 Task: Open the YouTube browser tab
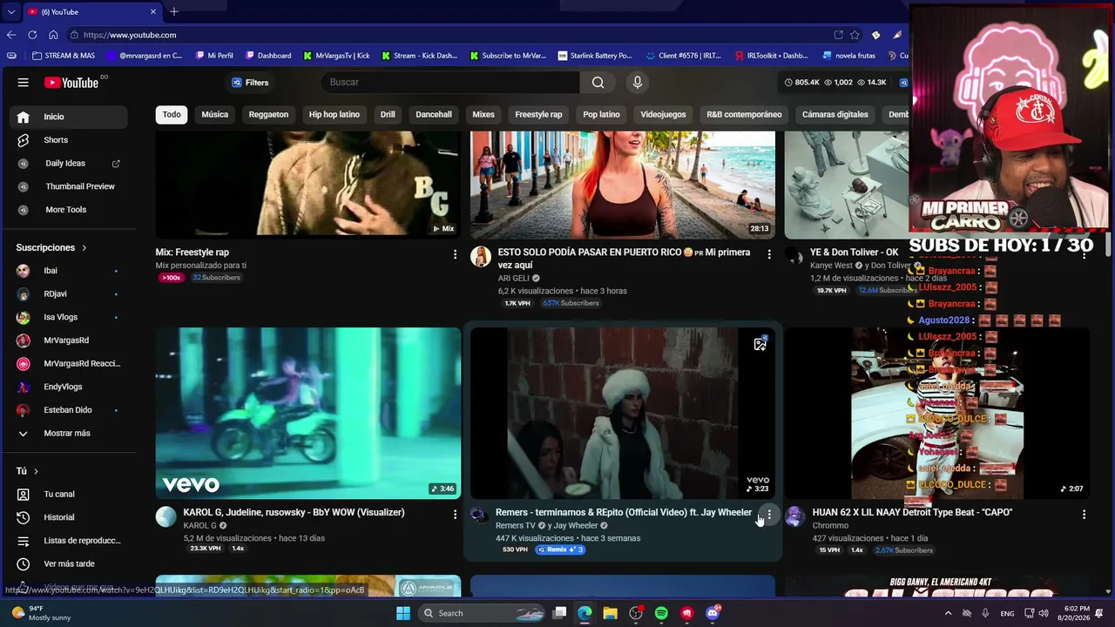(x=91, y=12)
